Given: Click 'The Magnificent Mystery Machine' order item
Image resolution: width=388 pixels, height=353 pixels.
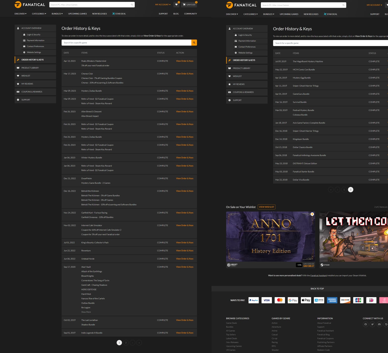Looking at the screenshot, I should click(308, 62).
